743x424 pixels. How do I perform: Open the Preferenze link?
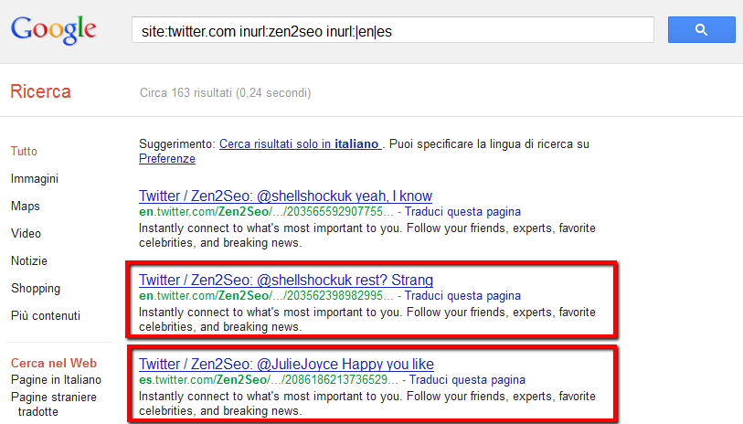coord(167,159)
